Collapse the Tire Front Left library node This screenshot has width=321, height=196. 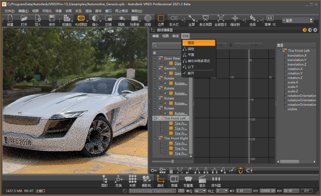(x=155, y=118)
